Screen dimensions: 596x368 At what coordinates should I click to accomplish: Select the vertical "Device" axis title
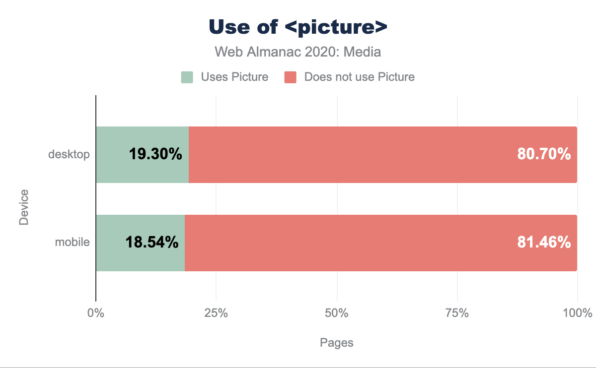click(x=24, y=207)
